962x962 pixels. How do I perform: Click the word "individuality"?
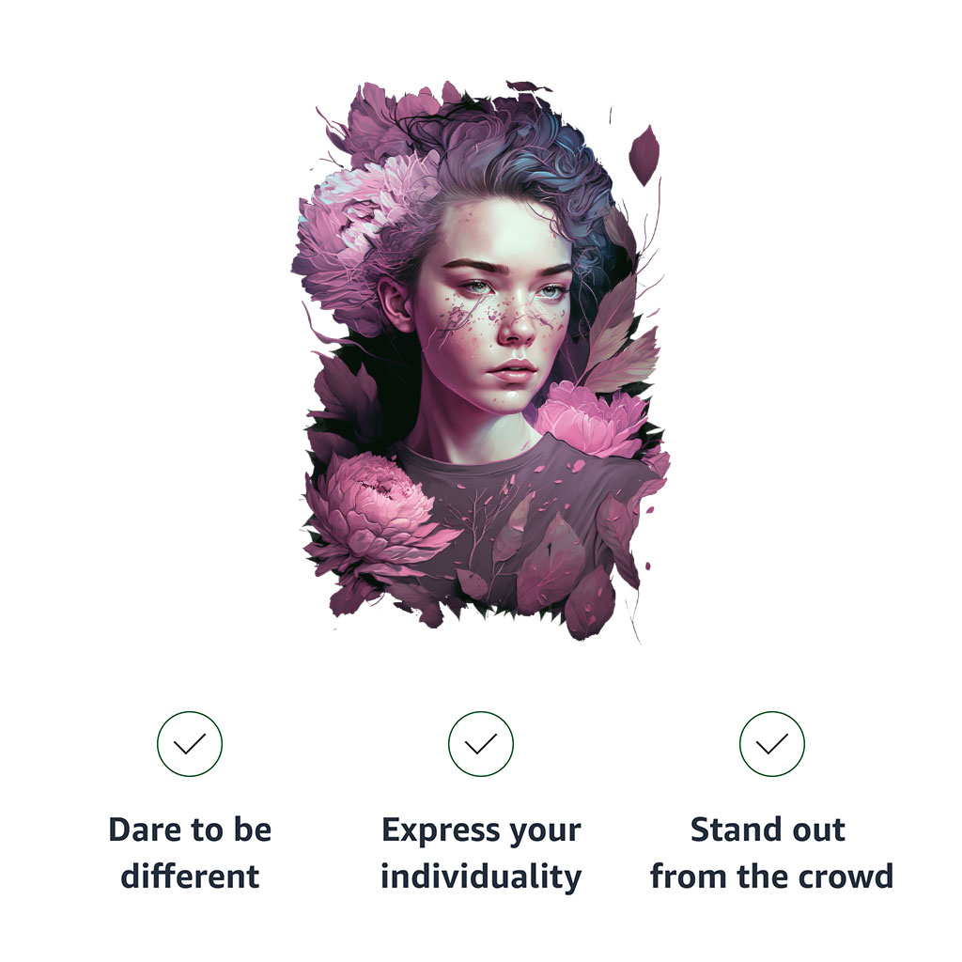point(481,877)
